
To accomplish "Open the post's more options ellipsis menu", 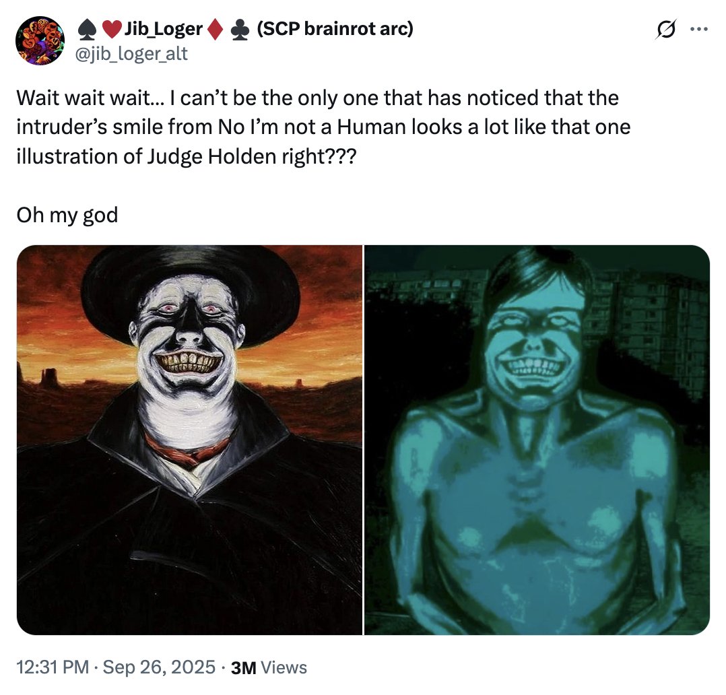I will coord(699,28).
